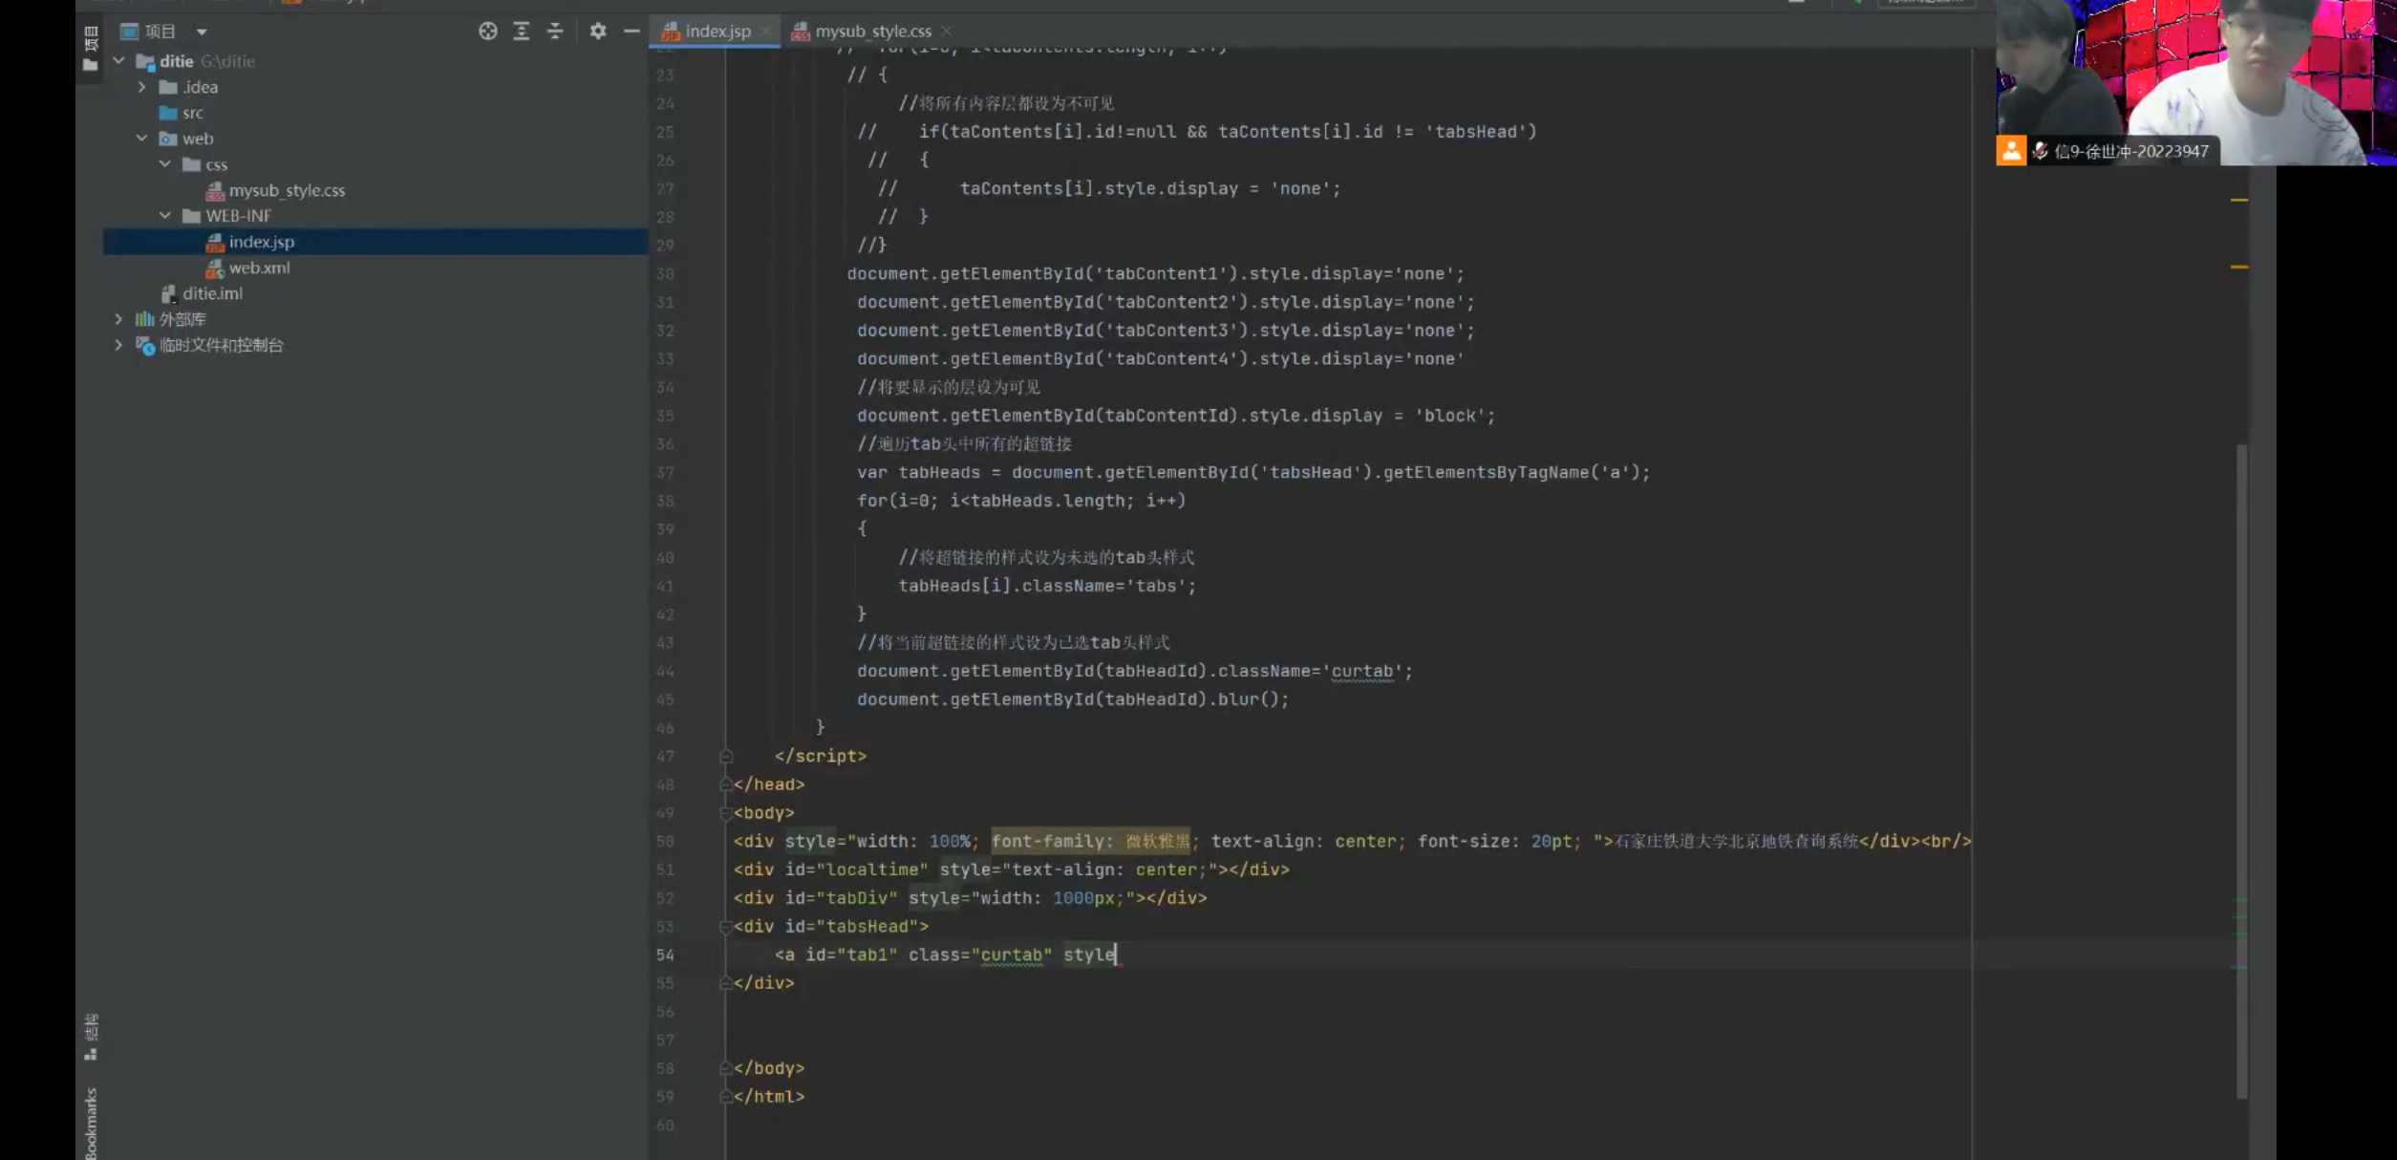Open web.xml in project tree
Screen dimensions: 2397x1160
[259, 268]
